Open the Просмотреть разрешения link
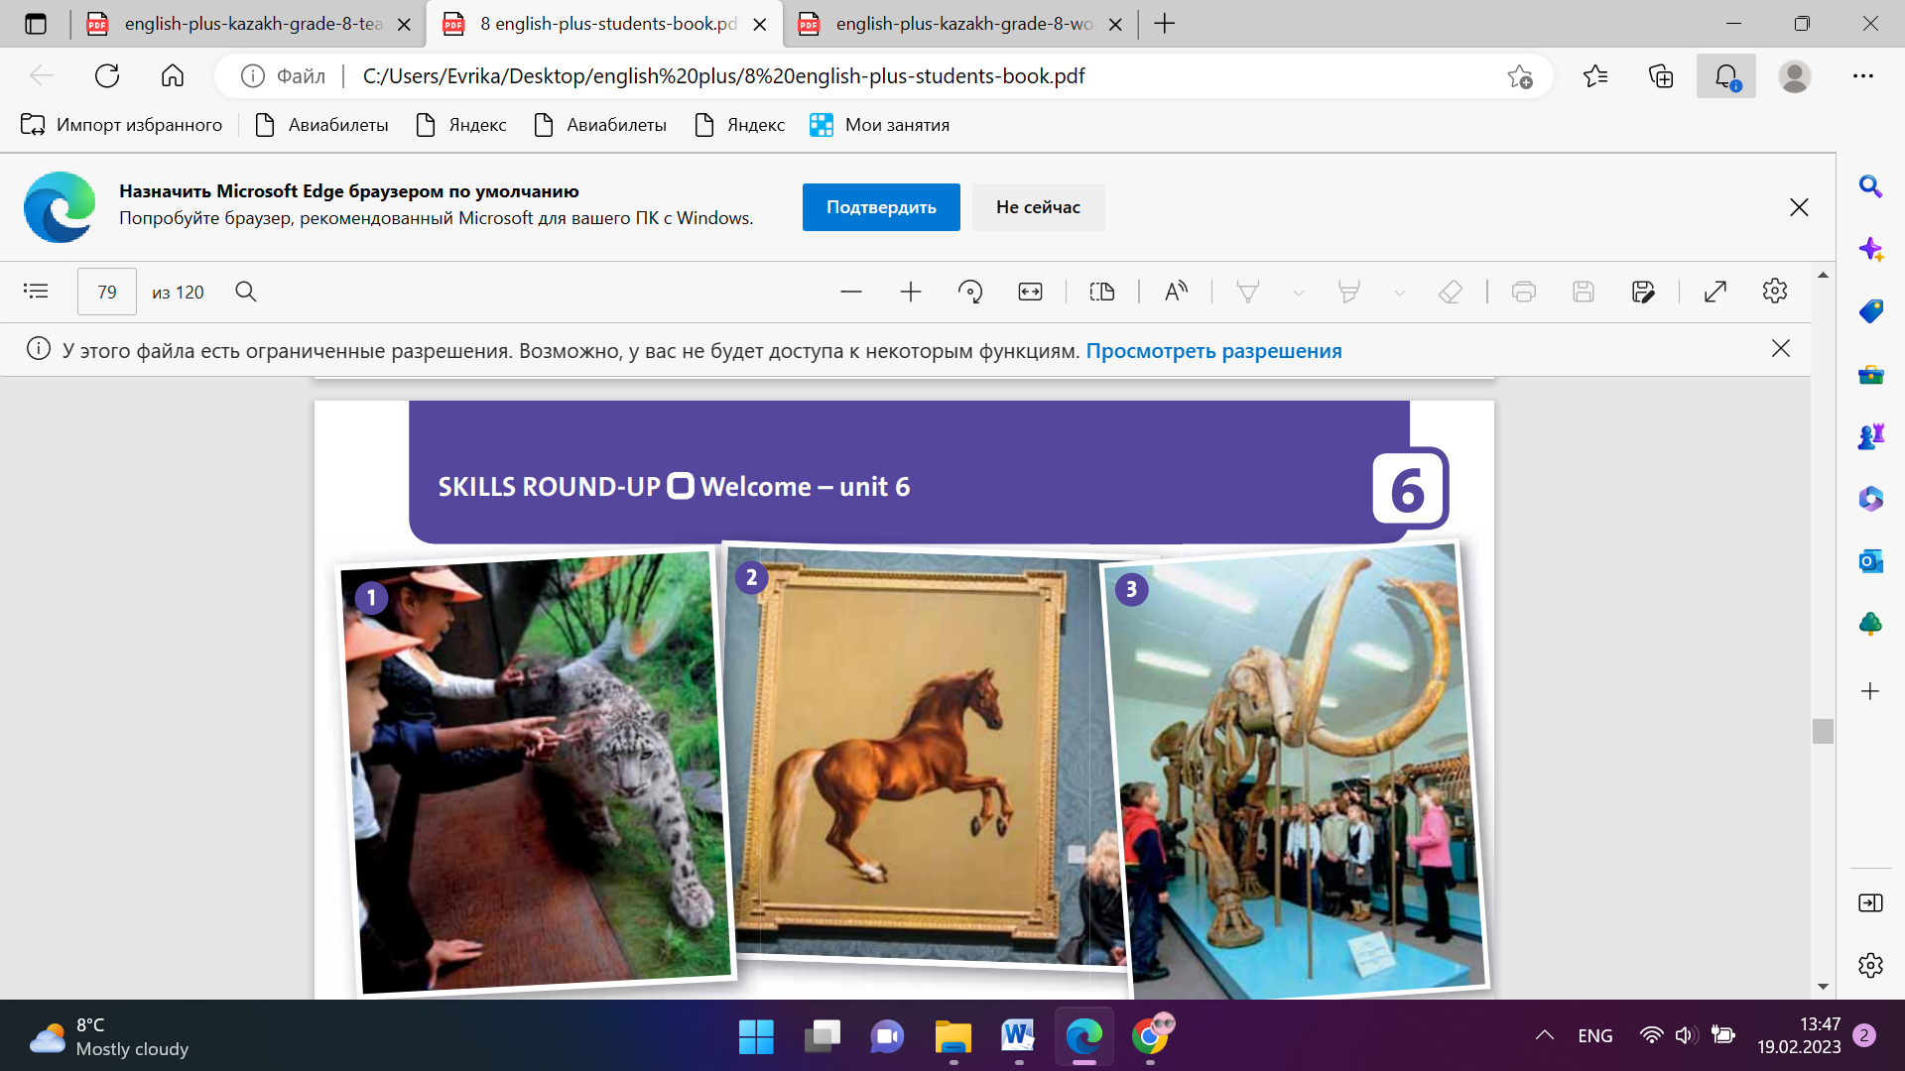The width and height of the screenshot is (1905, 1071). [x=1213, y=351]
